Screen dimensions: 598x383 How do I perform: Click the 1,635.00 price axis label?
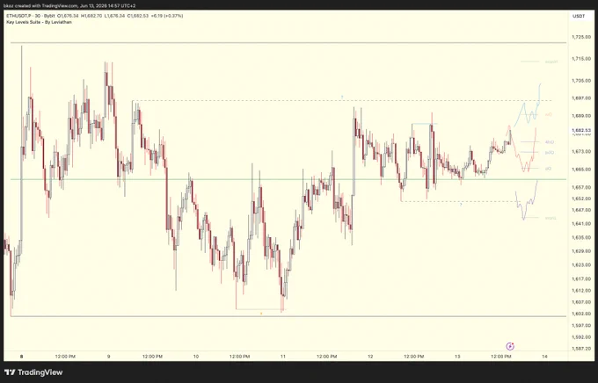tap(581, 237)
